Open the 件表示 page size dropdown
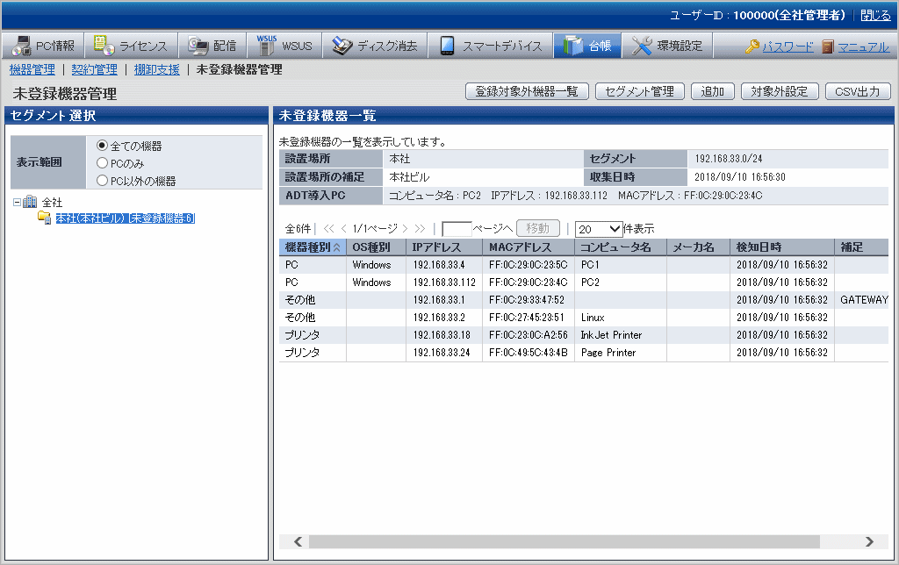This screenshot has height=565, width=899. pyautogui.click(x=598, y=229)
